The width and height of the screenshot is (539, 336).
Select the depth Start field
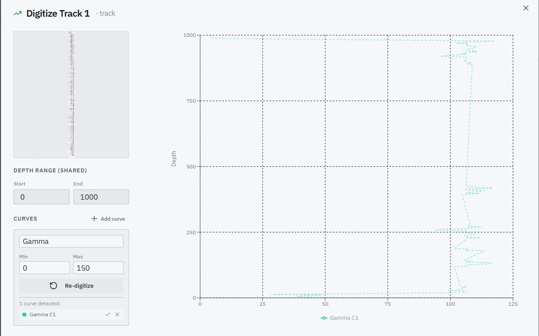tap(42, 197)
